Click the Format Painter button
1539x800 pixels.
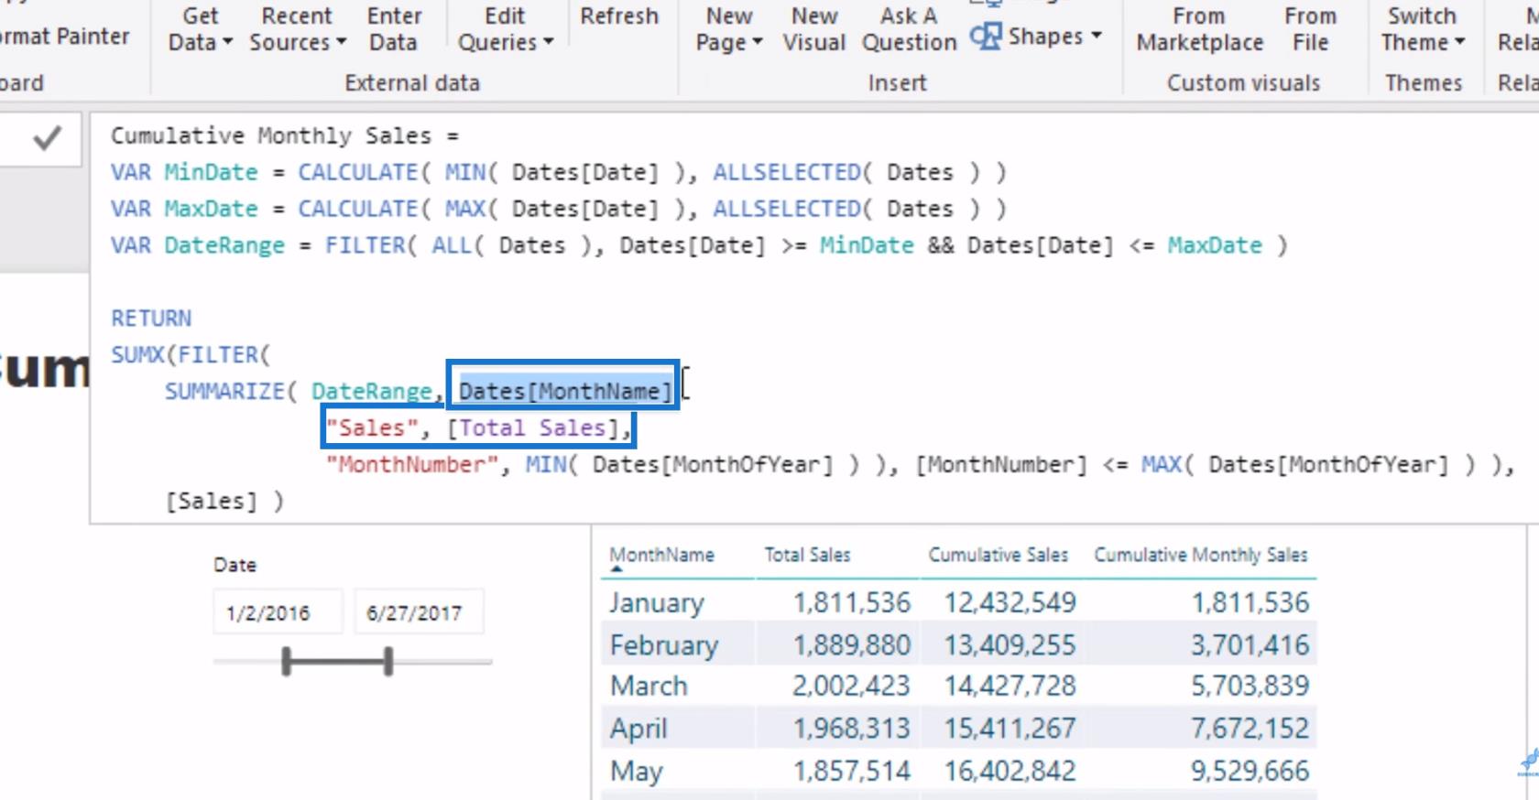coord(65,37)
